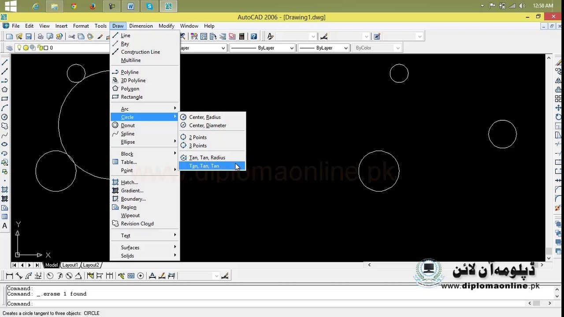Expand the Point submenu
This screenshot has height=317, width=564.
(x=145, y=170)
